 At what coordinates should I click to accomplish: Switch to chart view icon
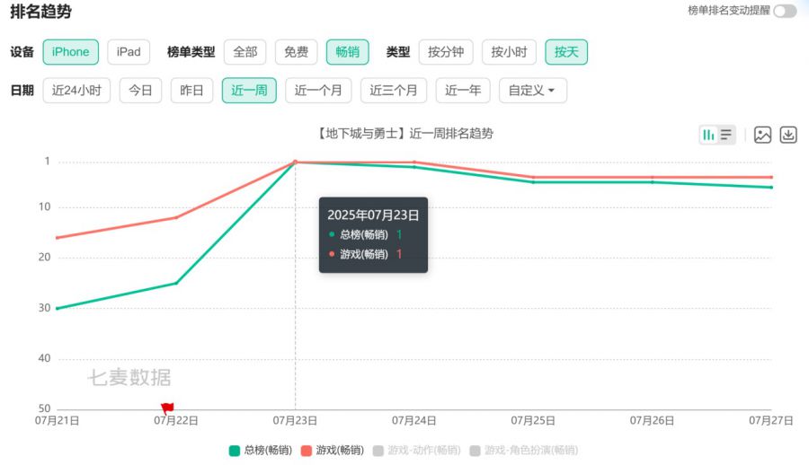[x=709, y=135]
